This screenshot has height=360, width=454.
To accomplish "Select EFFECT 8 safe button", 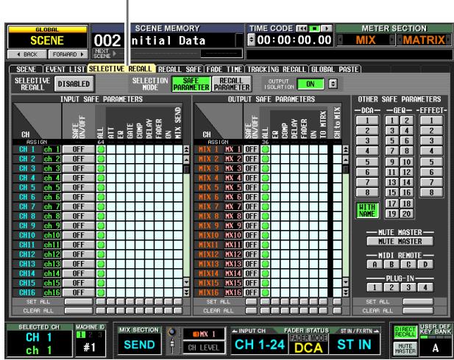I will point(431,192).
